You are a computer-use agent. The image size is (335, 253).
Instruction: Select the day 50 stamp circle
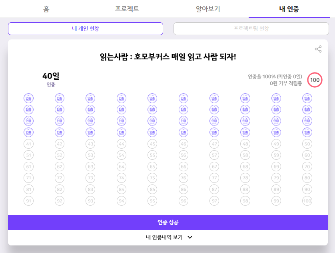[307, 144]
